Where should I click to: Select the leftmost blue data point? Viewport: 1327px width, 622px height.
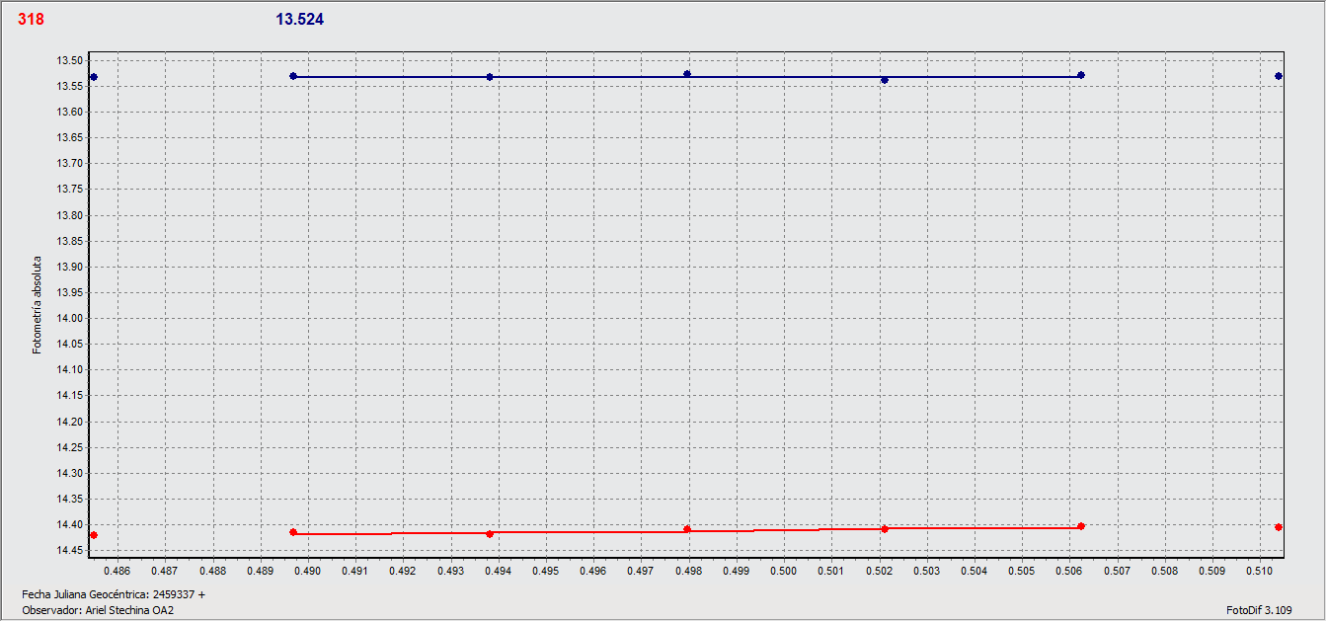tap(94, 75)
